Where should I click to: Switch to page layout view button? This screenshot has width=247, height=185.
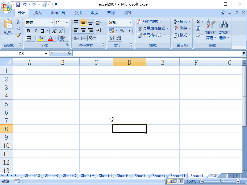click(x=175, y=181)
